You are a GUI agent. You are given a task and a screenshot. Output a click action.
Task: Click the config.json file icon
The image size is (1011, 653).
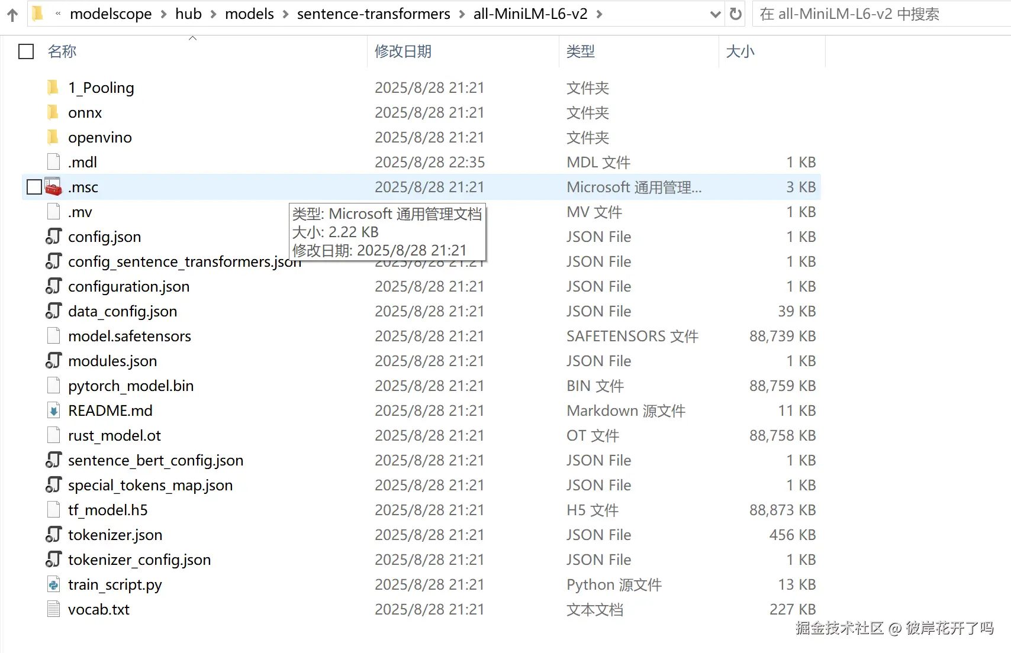pos(53,237)
